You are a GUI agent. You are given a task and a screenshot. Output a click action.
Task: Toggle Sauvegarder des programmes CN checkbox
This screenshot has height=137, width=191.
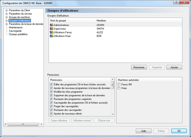click(51, 102)
